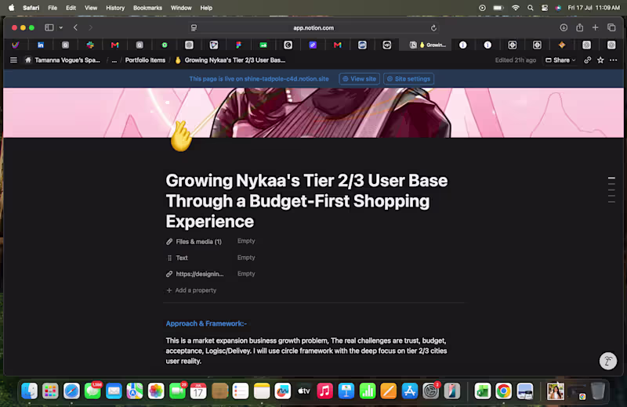Click Empty value beside Files & media
This screenshot has width=627, height=407.
[246, 241]
